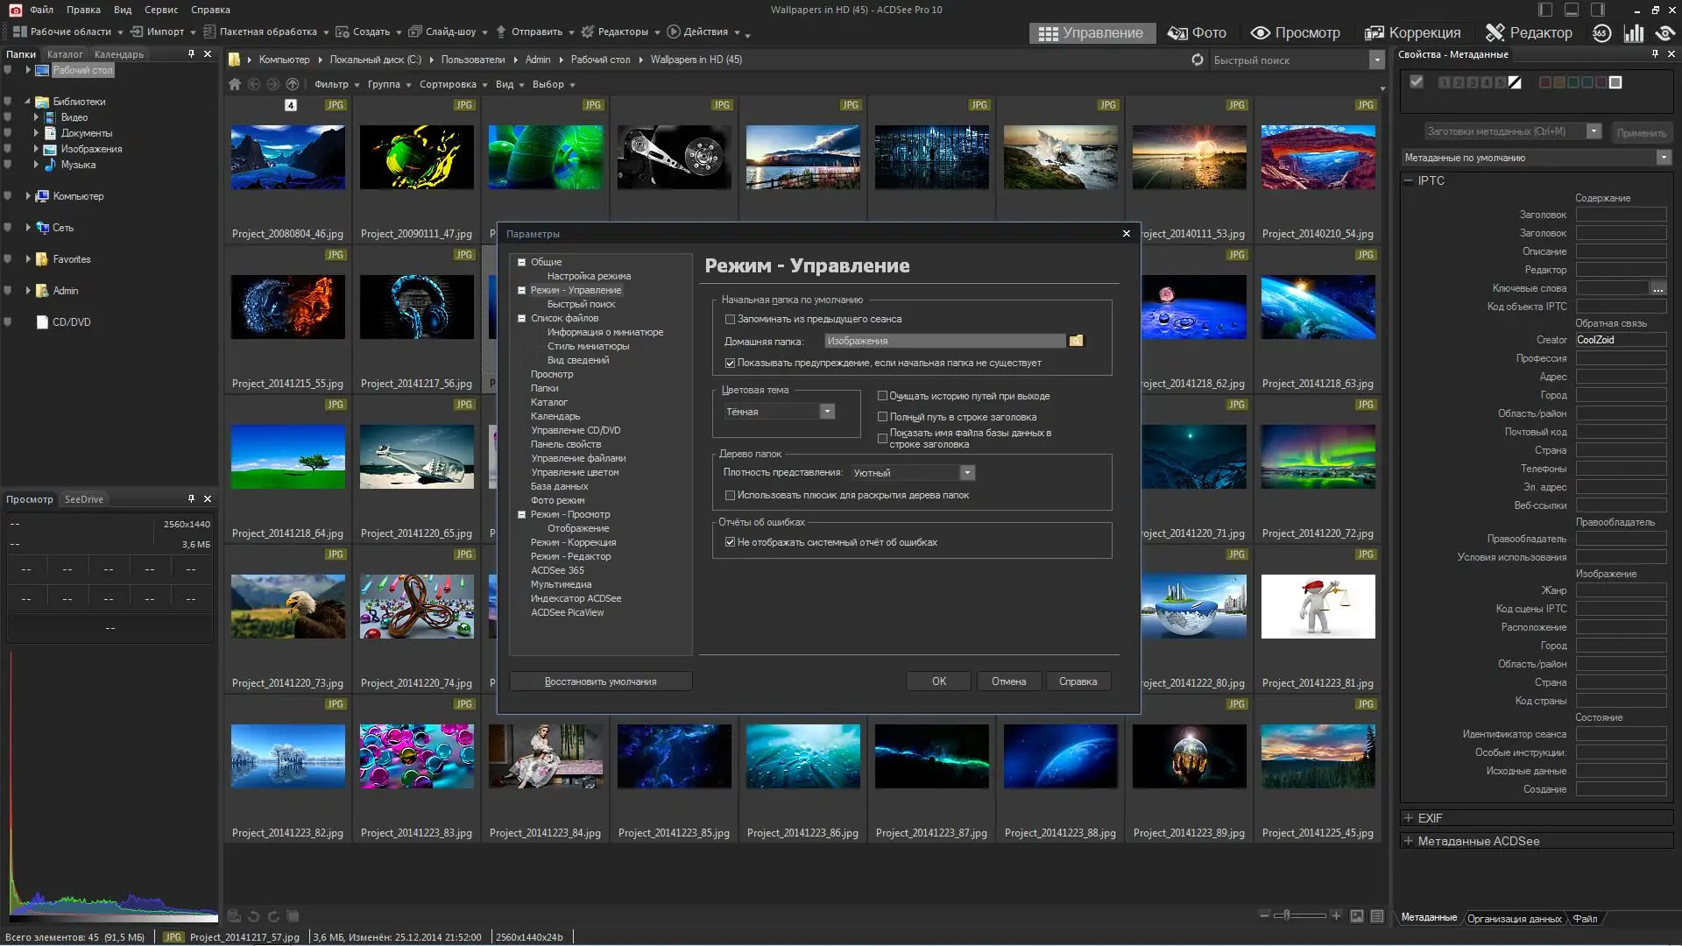Open the Сервис menu

(160, 10)
